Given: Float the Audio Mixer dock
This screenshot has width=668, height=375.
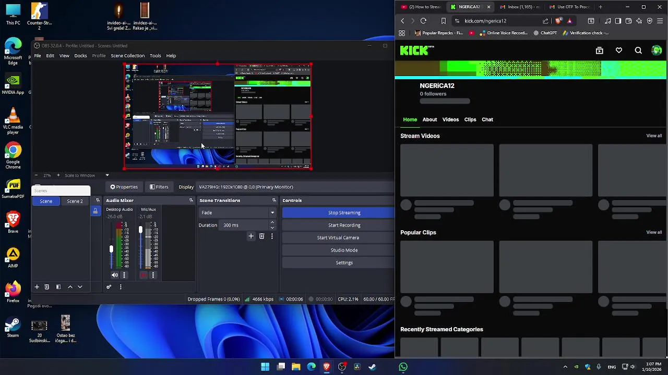Looking at the screenshot, I should (191, 201).
